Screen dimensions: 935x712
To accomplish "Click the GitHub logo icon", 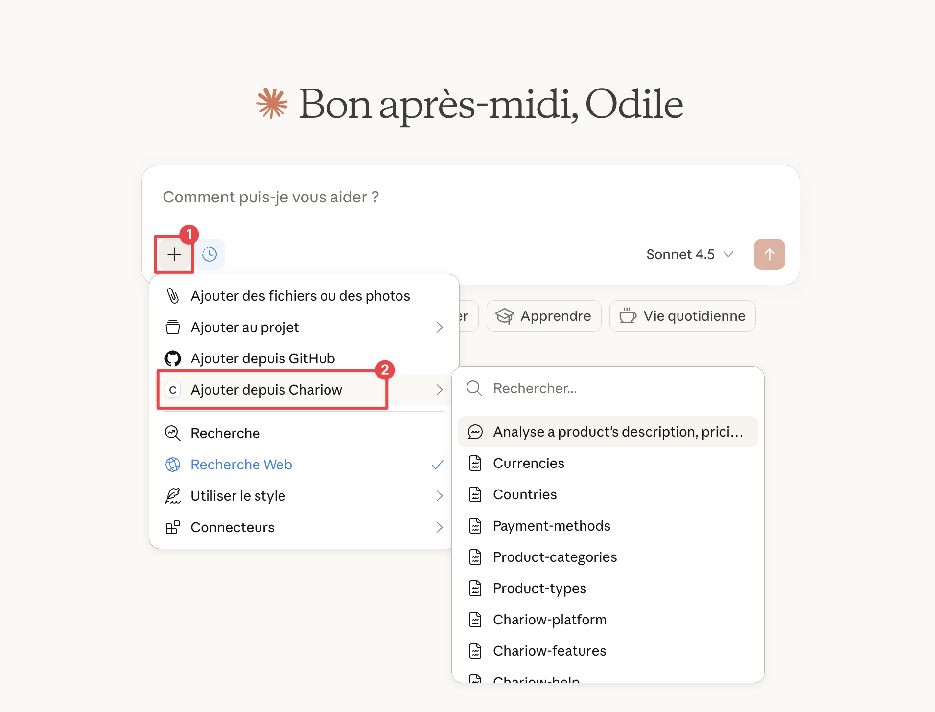I will pos(173,358).
